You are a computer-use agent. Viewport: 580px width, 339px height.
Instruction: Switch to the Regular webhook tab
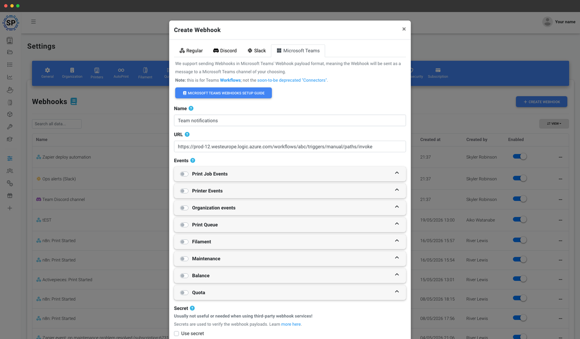click(191, 51)
